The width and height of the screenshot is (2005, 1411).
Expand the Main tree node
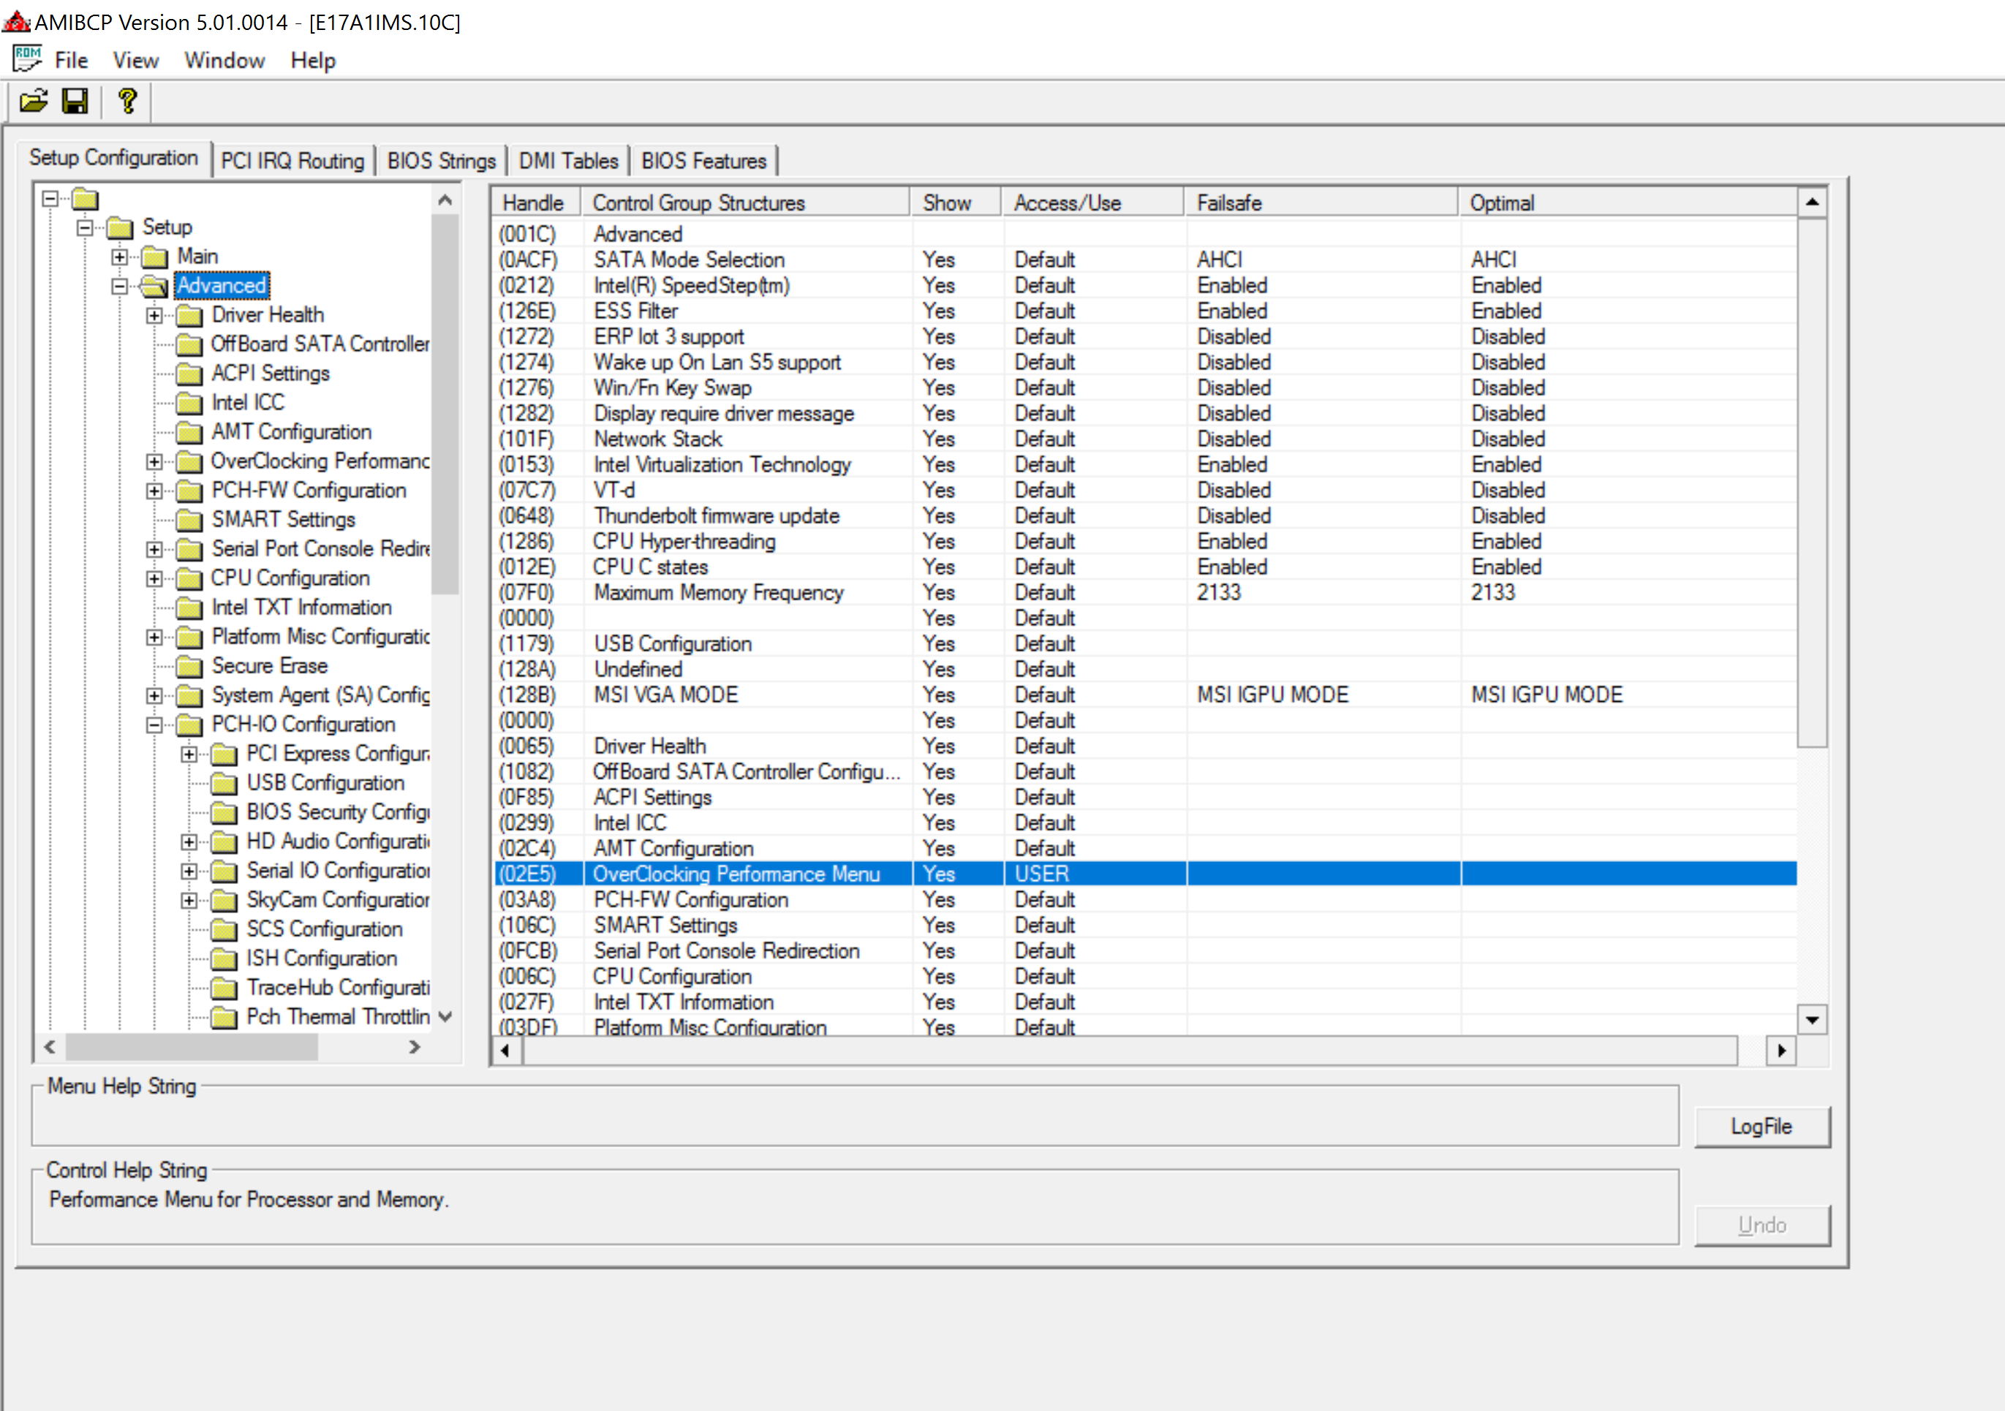[x=120, y=257]
